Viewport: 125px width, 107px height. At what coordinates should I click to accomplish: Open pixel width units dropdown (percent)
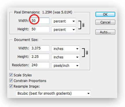(x=64, y=21)
